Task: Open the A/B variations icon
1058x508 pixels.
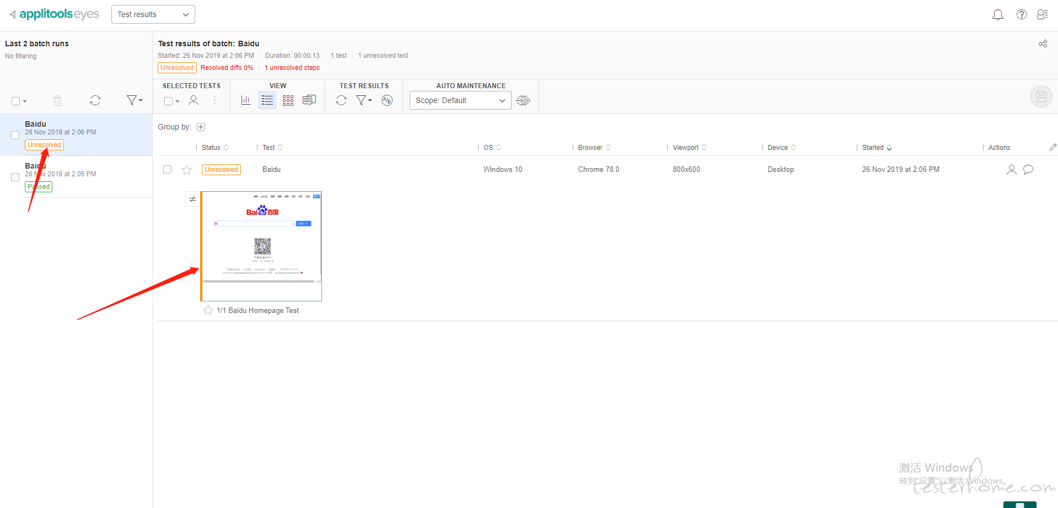Action: pos(387,100)
